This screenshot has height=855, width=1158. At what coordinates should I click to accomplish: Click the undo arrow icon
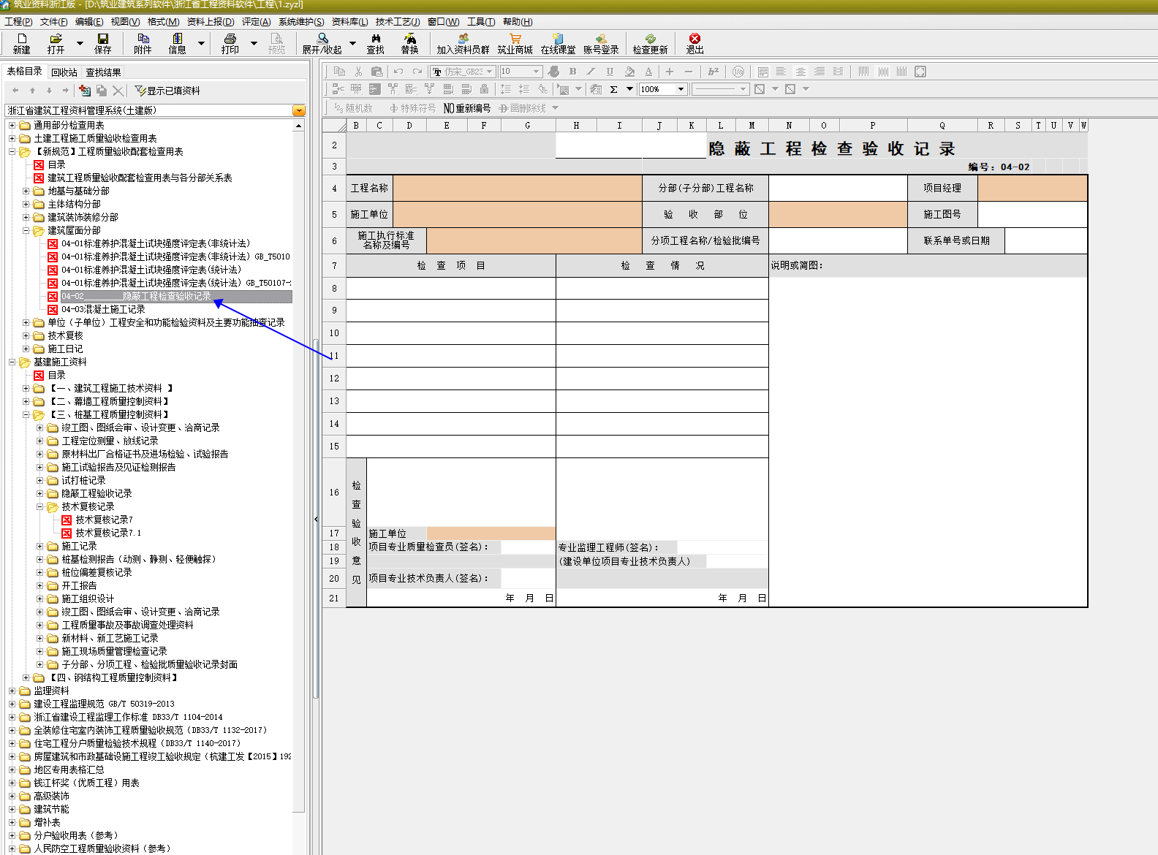[x=398, y=72]
